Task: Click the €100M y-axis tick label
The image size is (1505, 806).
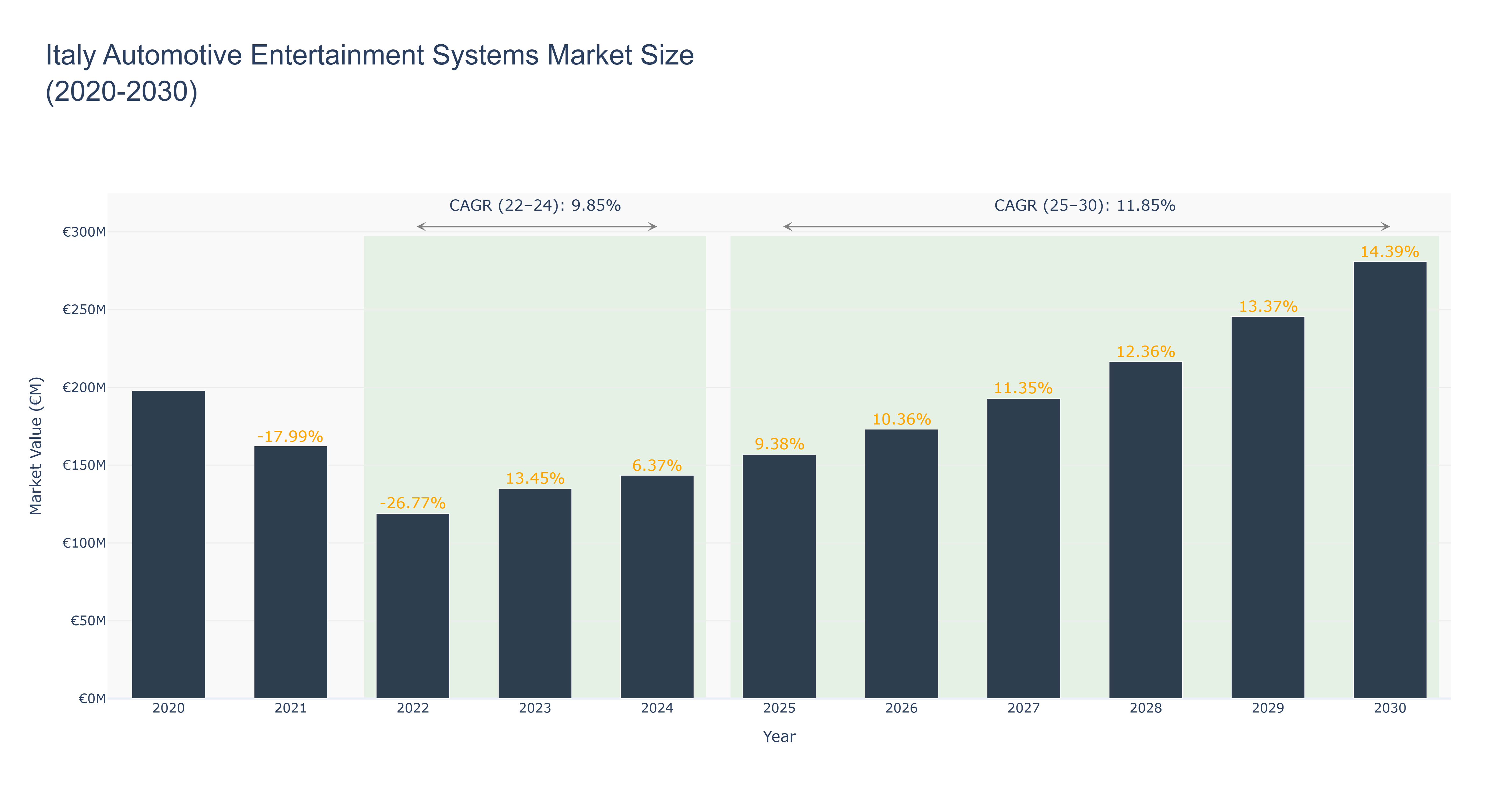Action: [x=84, y=543]
